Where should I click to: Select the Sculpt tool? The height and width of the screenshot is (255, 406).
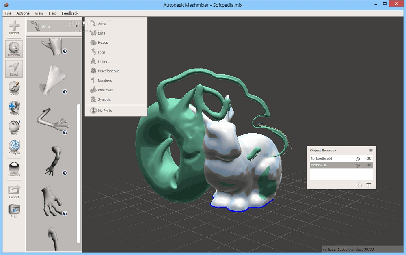point(14,88)
